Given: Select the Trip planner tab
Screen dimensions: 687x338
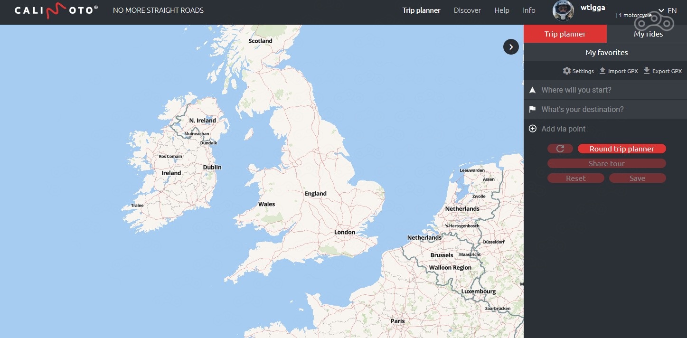Looking at the screenshot, I should tap(565, 34).
